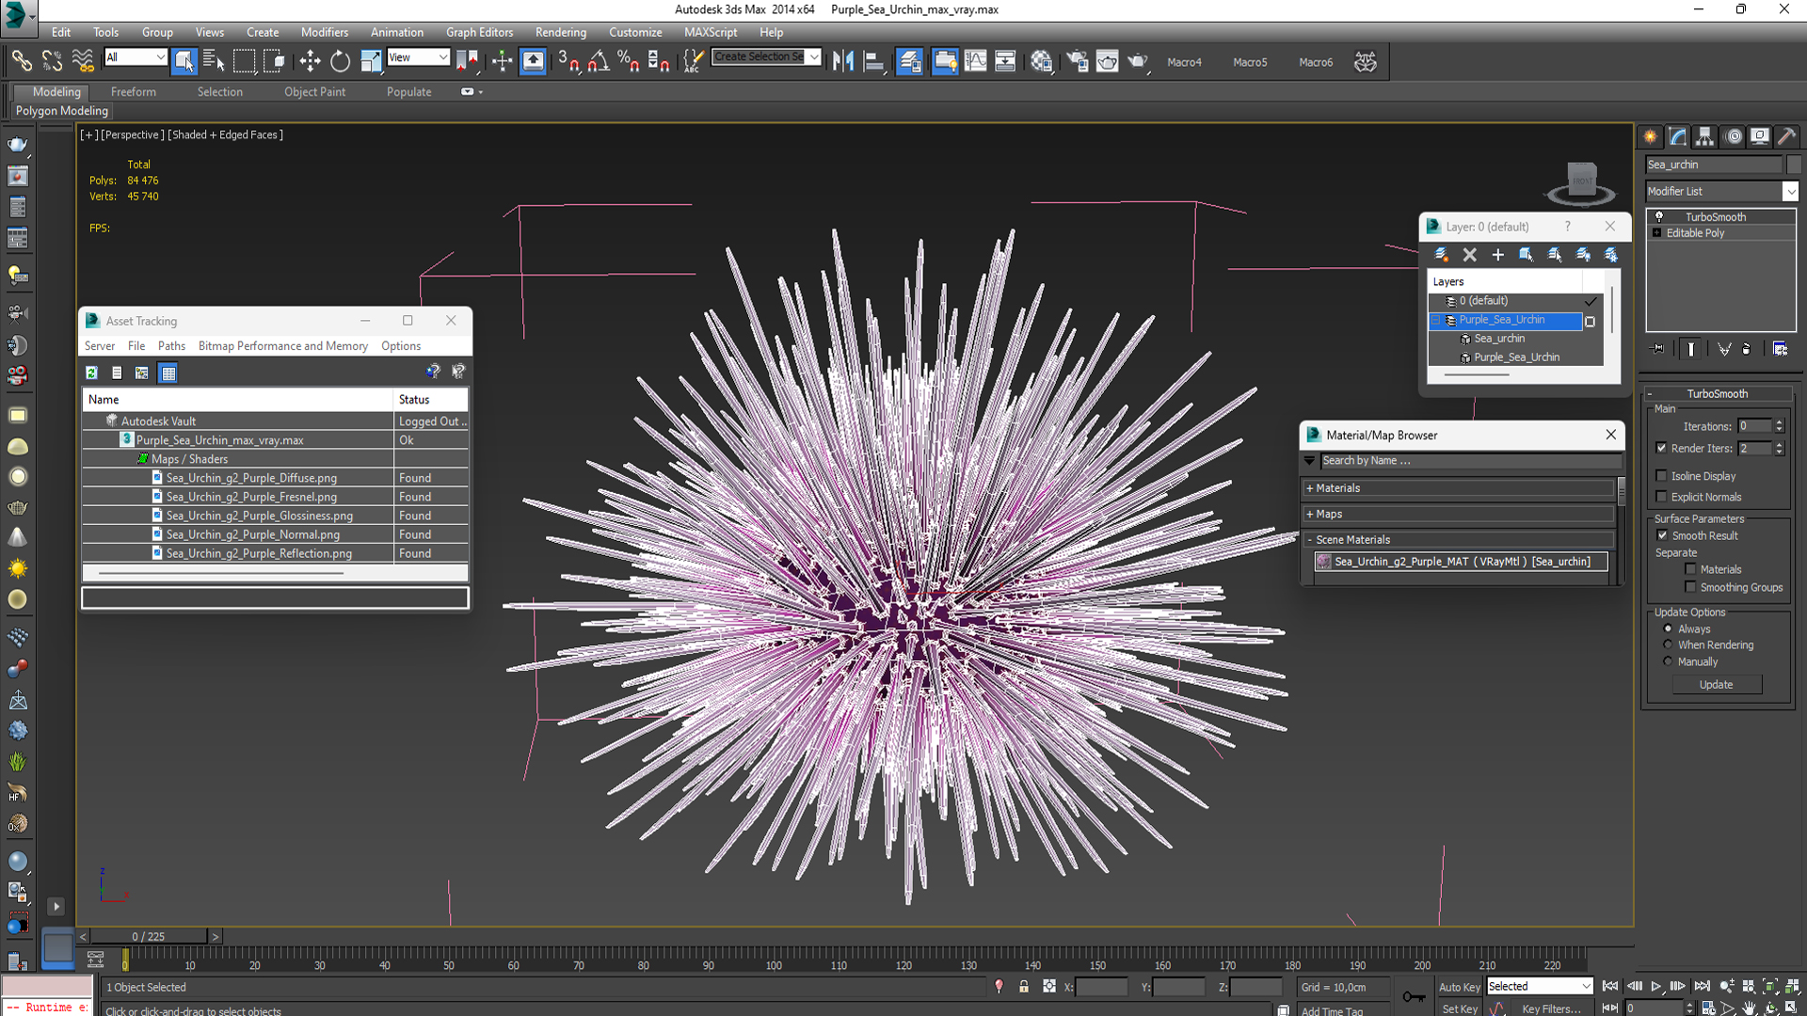Click the Asset Tracking Server menu
Viewport: 1807px width, 1016px height.
(x=99, y=346)
